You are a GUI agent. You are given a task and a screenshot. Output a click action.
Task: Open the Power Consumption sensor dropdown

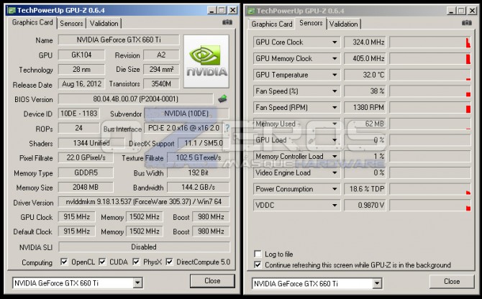335,189
